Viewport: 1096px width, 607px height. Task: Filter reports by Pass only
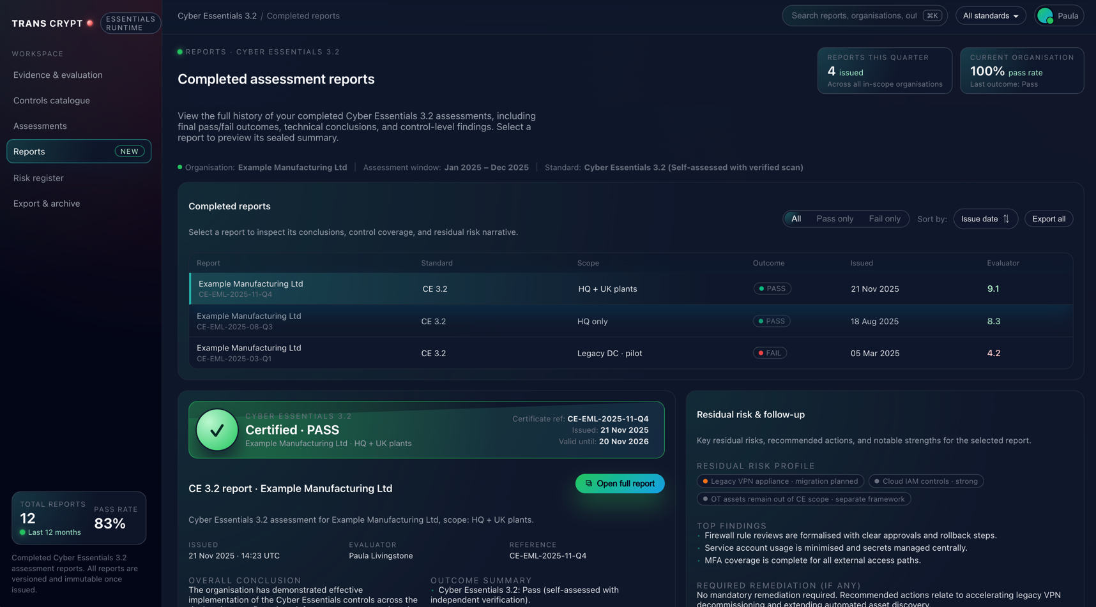pyautogui.click(x=834, y=219)
